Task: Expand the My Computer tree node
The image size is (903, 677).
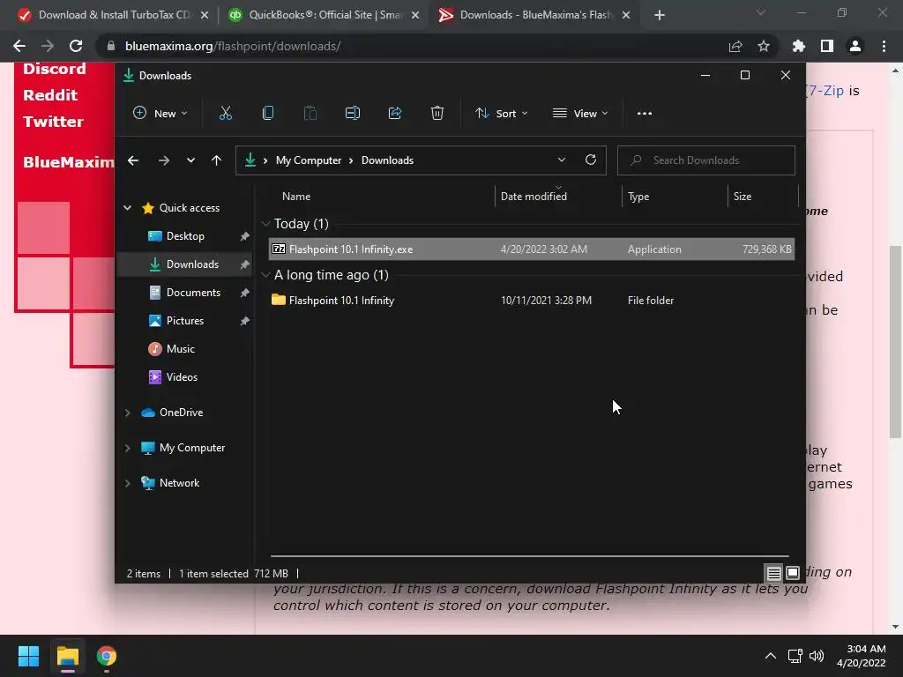Action: [127, 448]
